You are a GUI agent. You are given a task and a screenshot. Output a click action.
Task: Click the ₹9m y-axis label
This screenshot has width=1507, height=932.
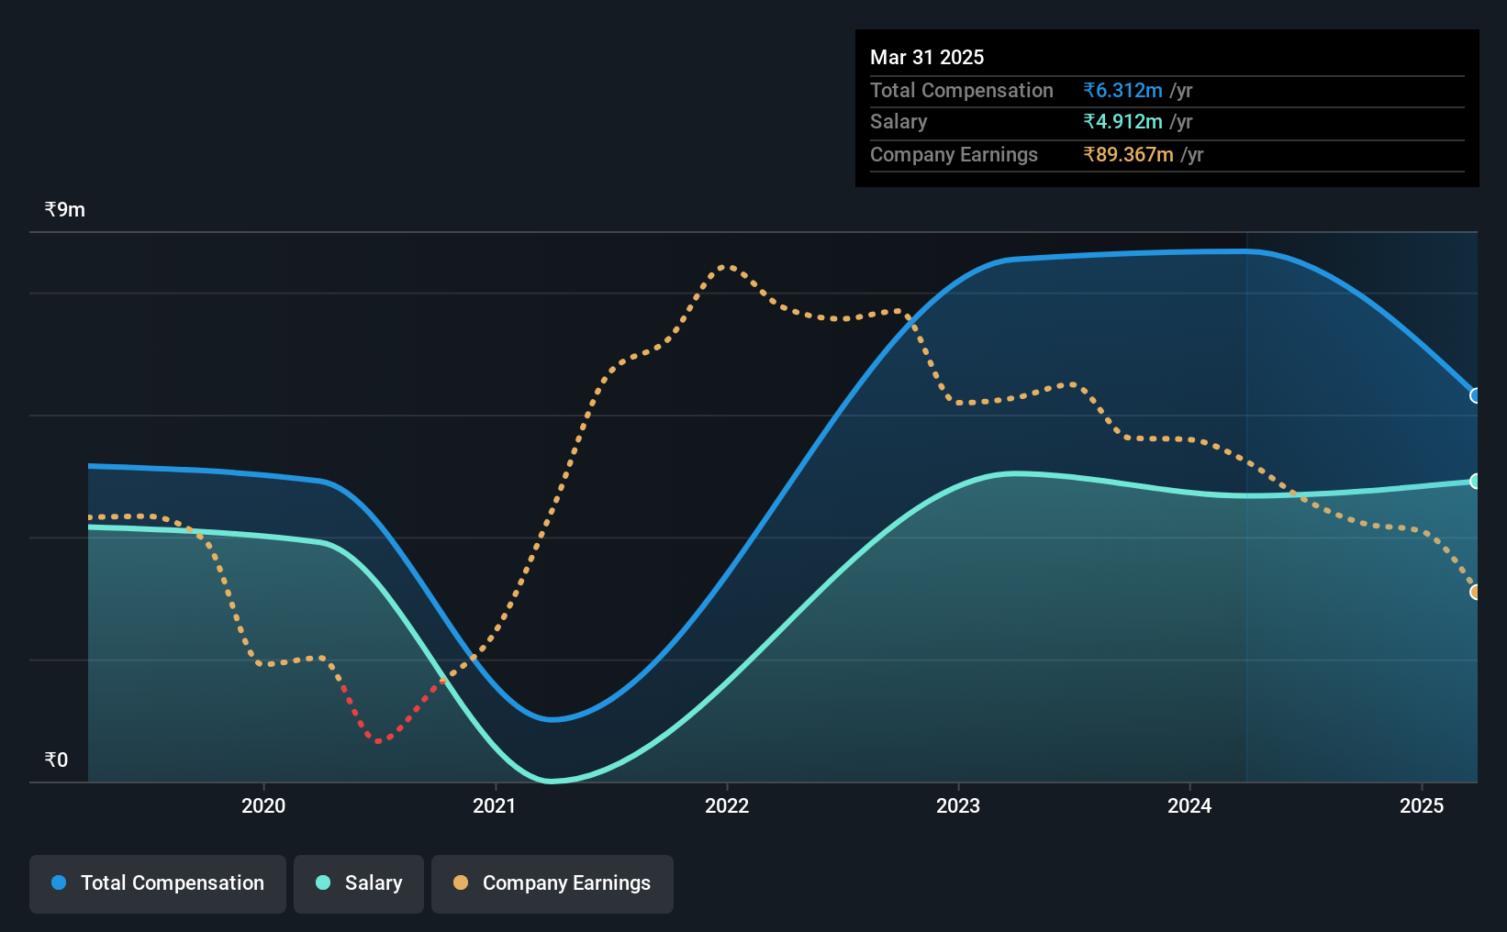click(65, 210)
